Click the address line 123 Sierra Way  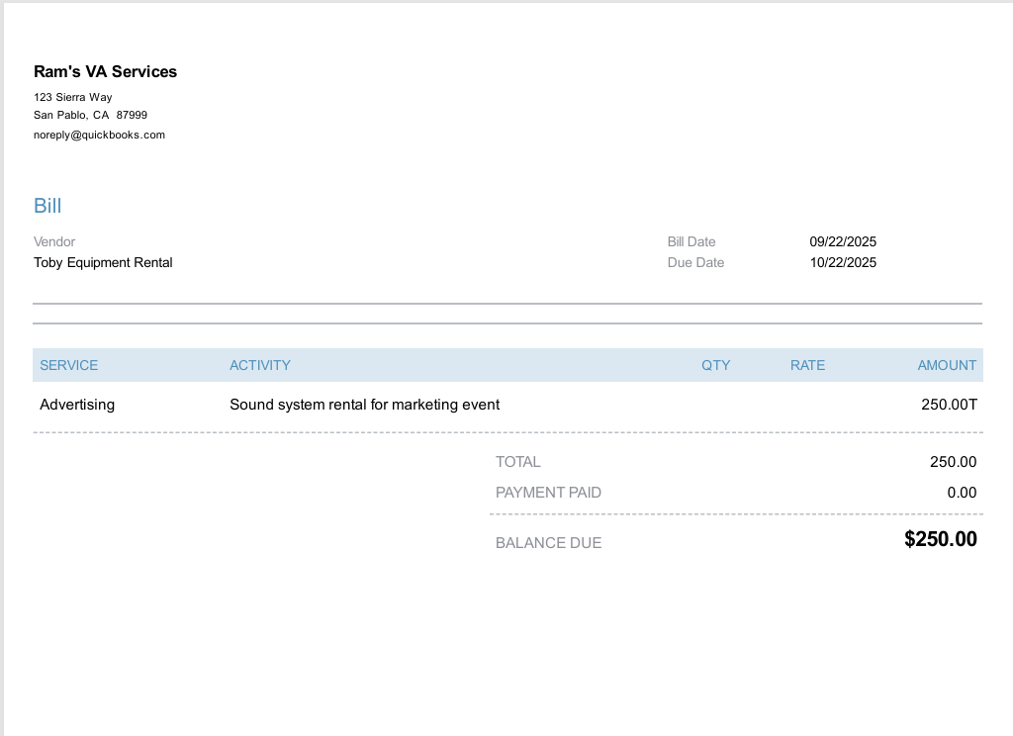[73, 97]
